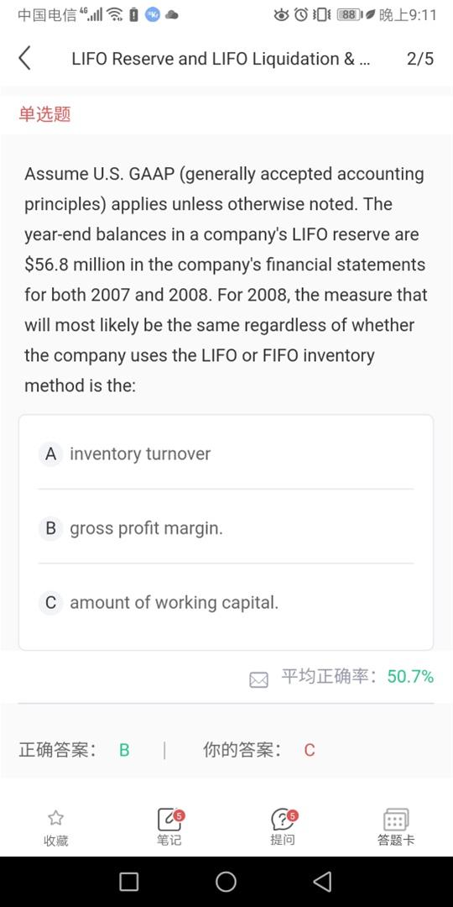Tap the 2/5 question counter
Viewport: 453px width, 907px height.
(420, 59)
